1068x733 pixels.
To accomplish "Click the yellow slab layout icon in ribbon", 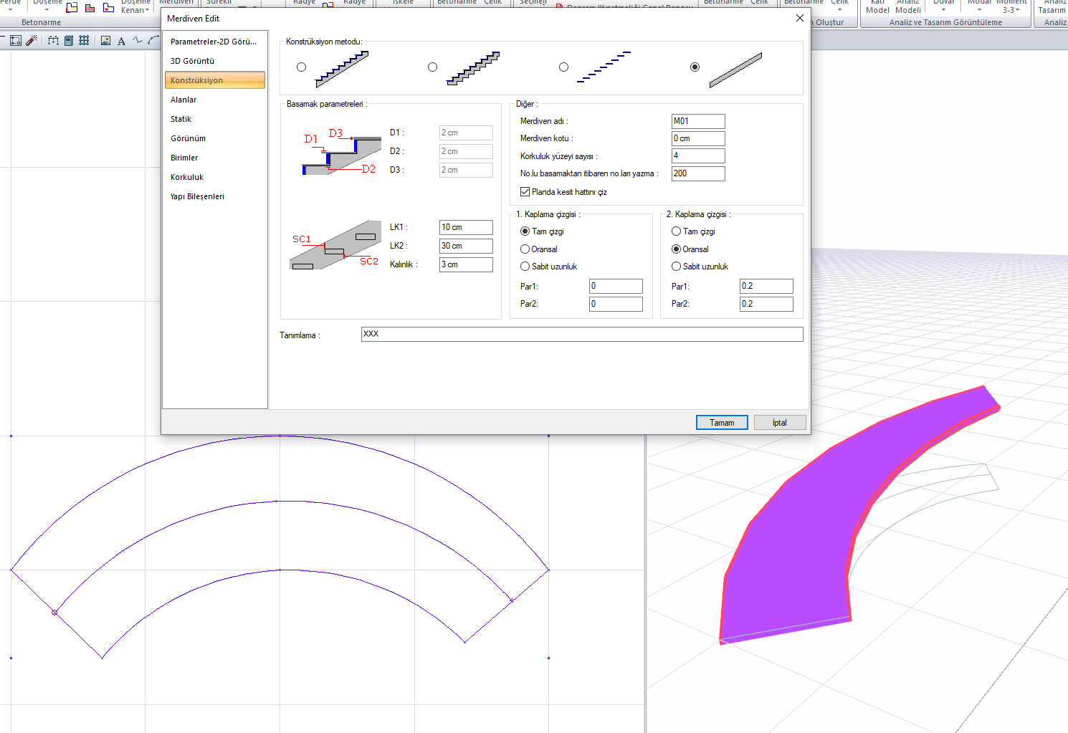I will tap(72, 8).
